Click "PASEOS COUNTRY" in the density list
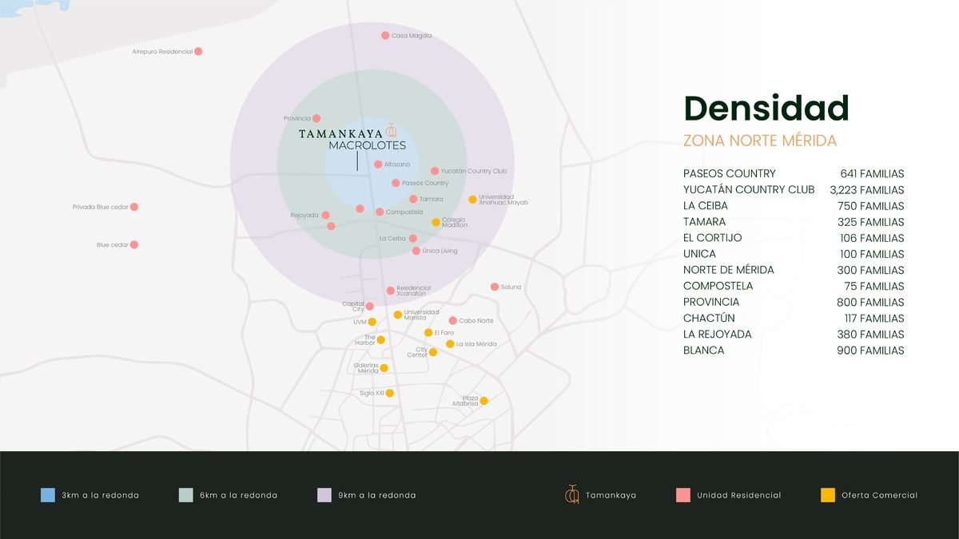 click(730, 173)
